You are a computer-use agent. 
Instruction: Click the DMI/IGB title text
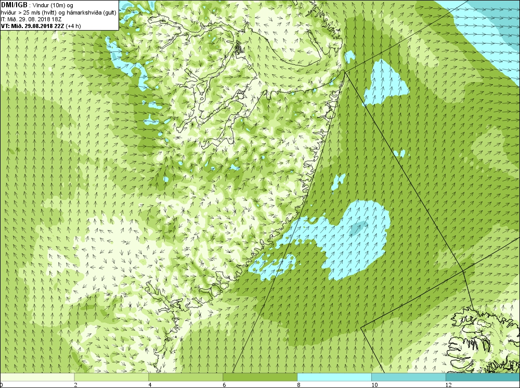click(14, 5)
